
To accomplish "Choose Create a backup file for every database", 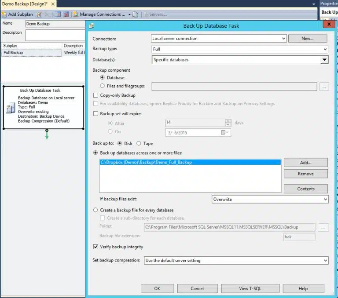I will click(x=96, y=210).
